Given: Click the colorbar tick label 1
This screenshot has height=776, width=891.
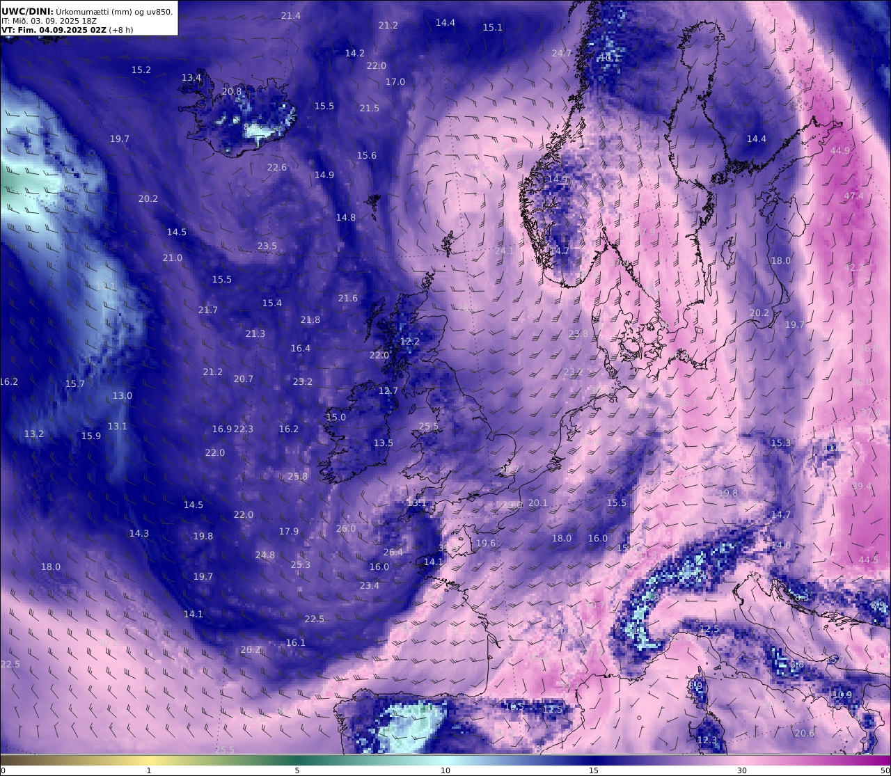Looking at the screenshot, I should coord(149,770).
